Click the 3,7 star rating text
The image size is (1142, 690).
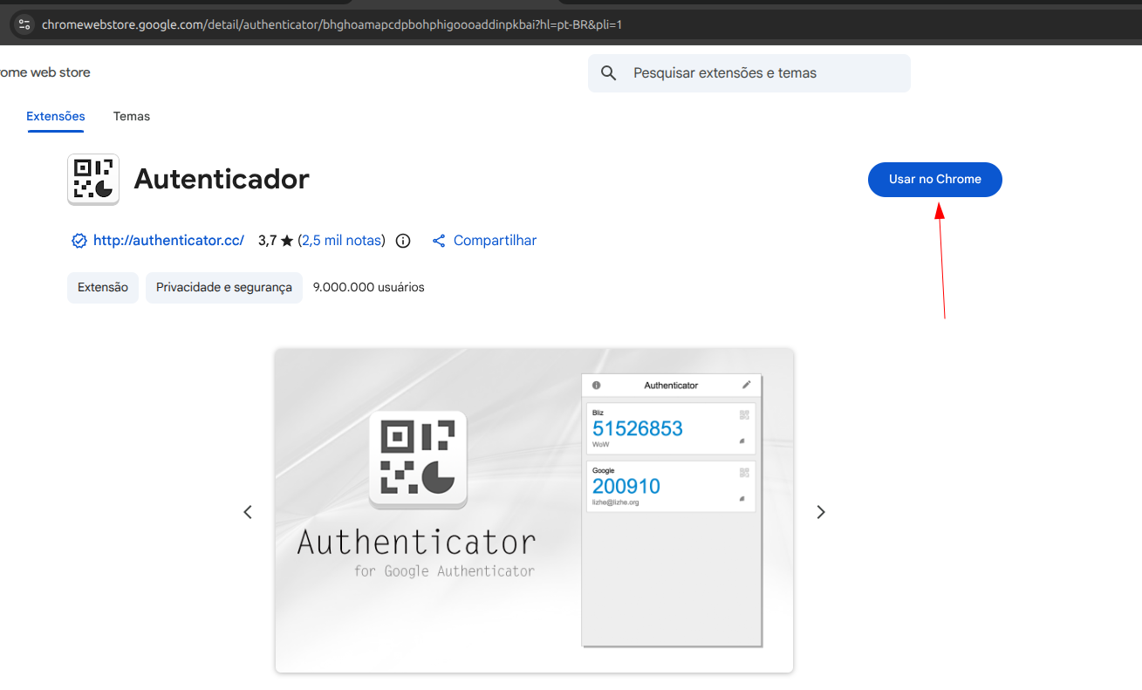coord(276,241)
